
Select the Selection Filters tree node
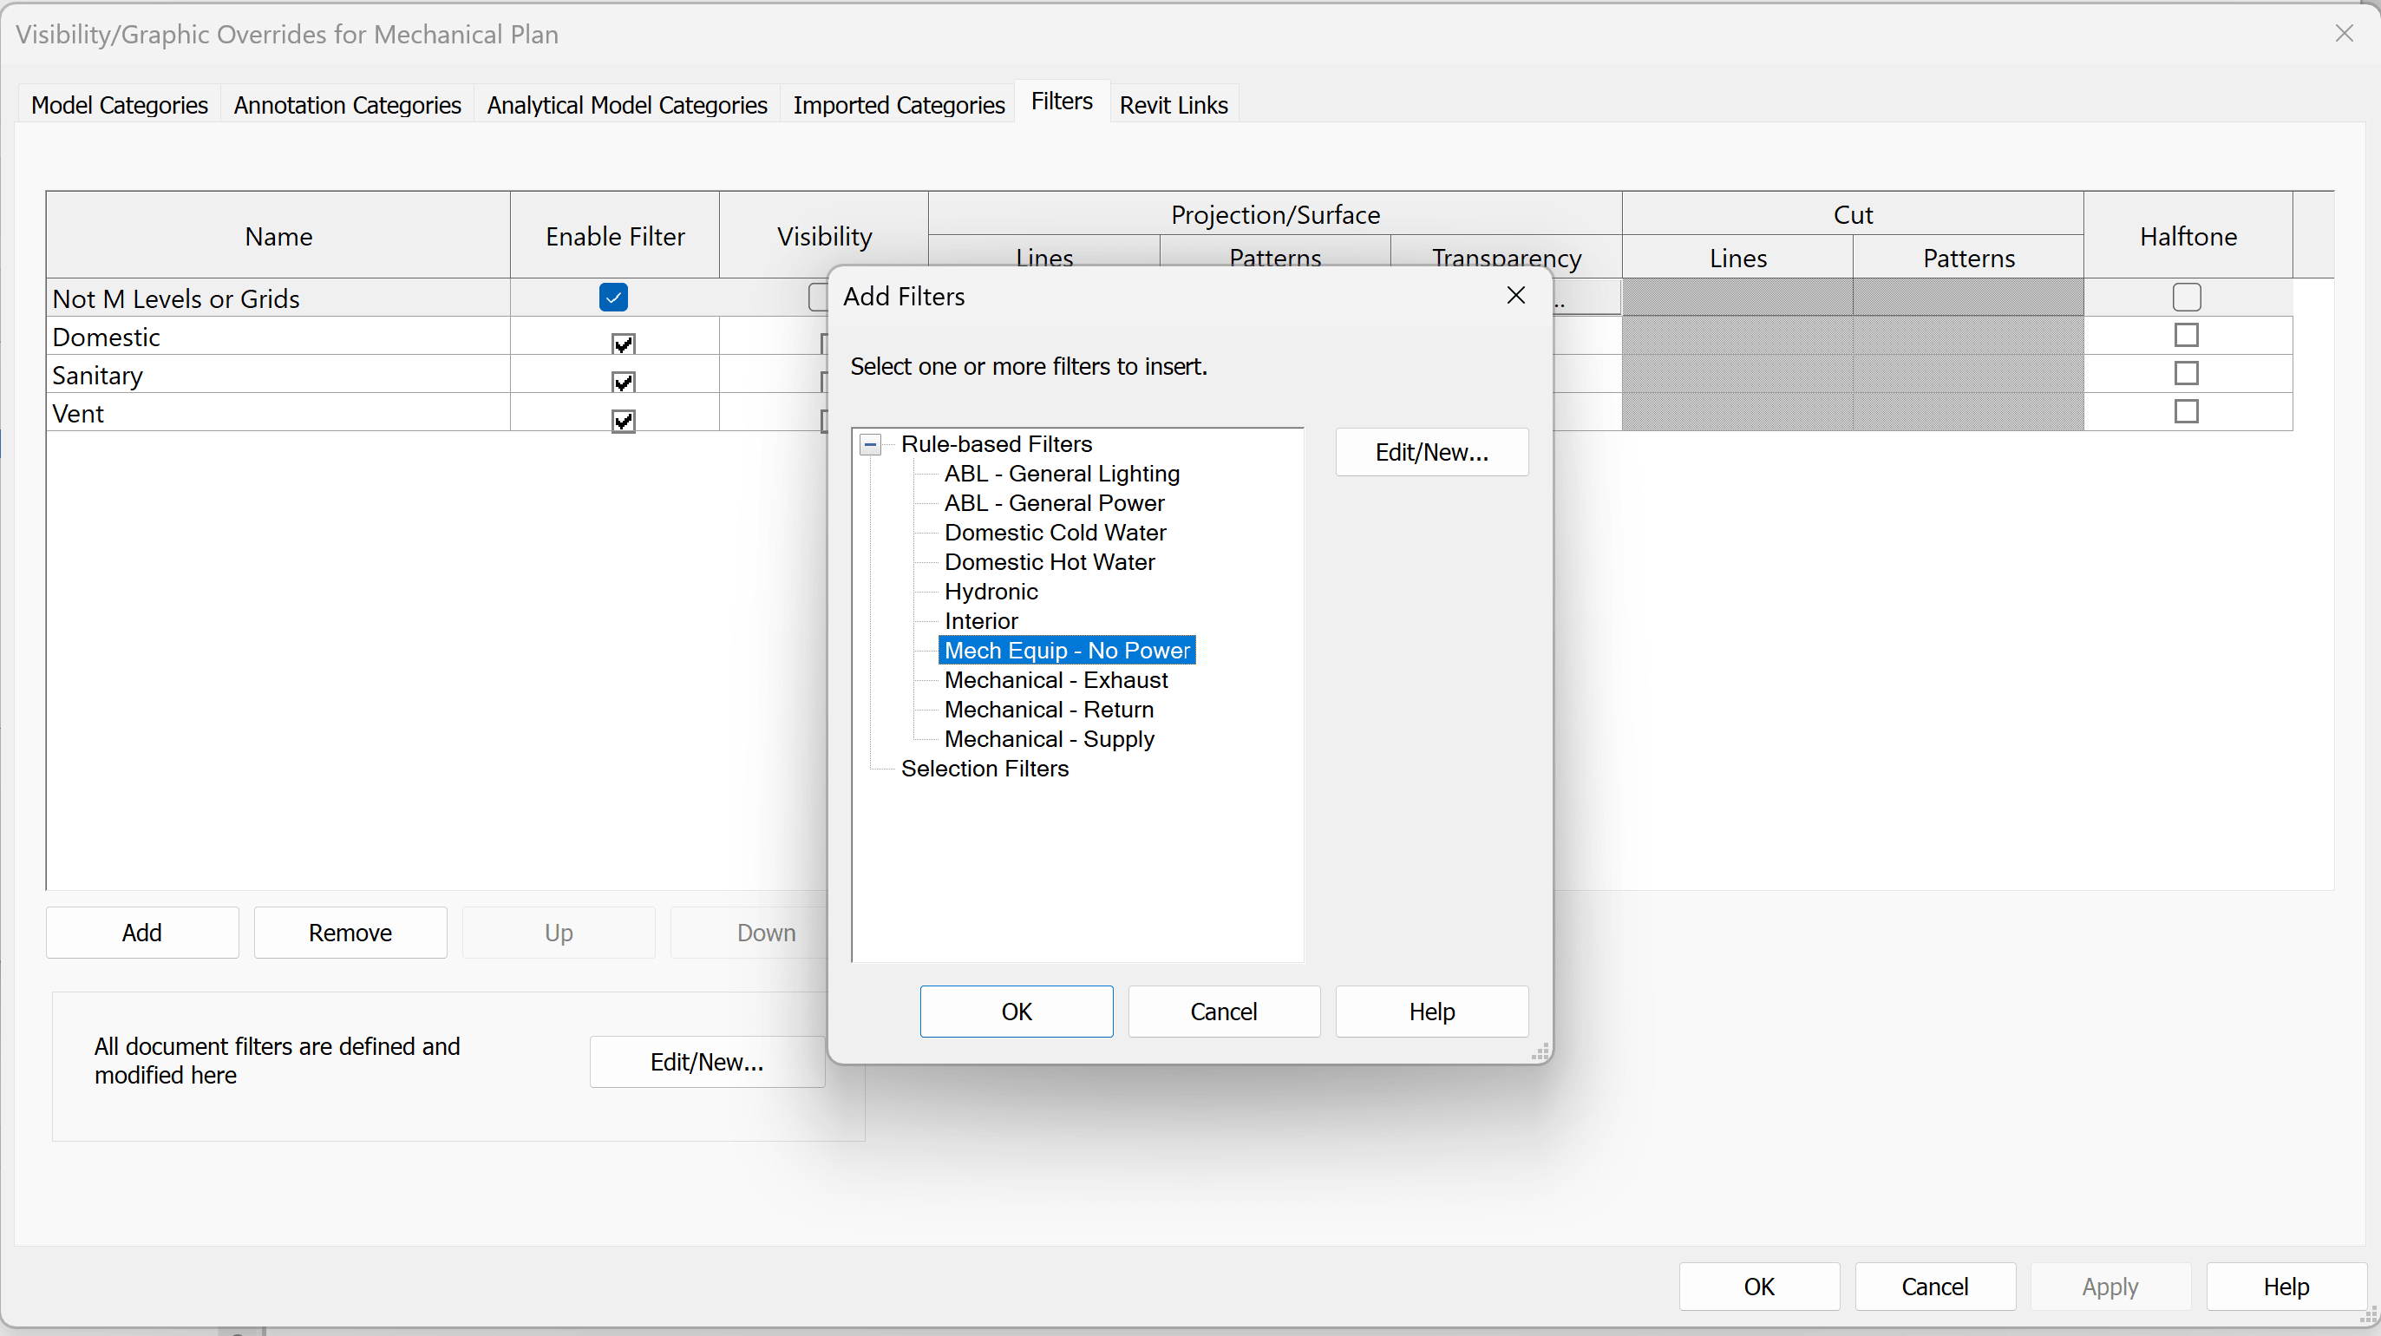984,770
